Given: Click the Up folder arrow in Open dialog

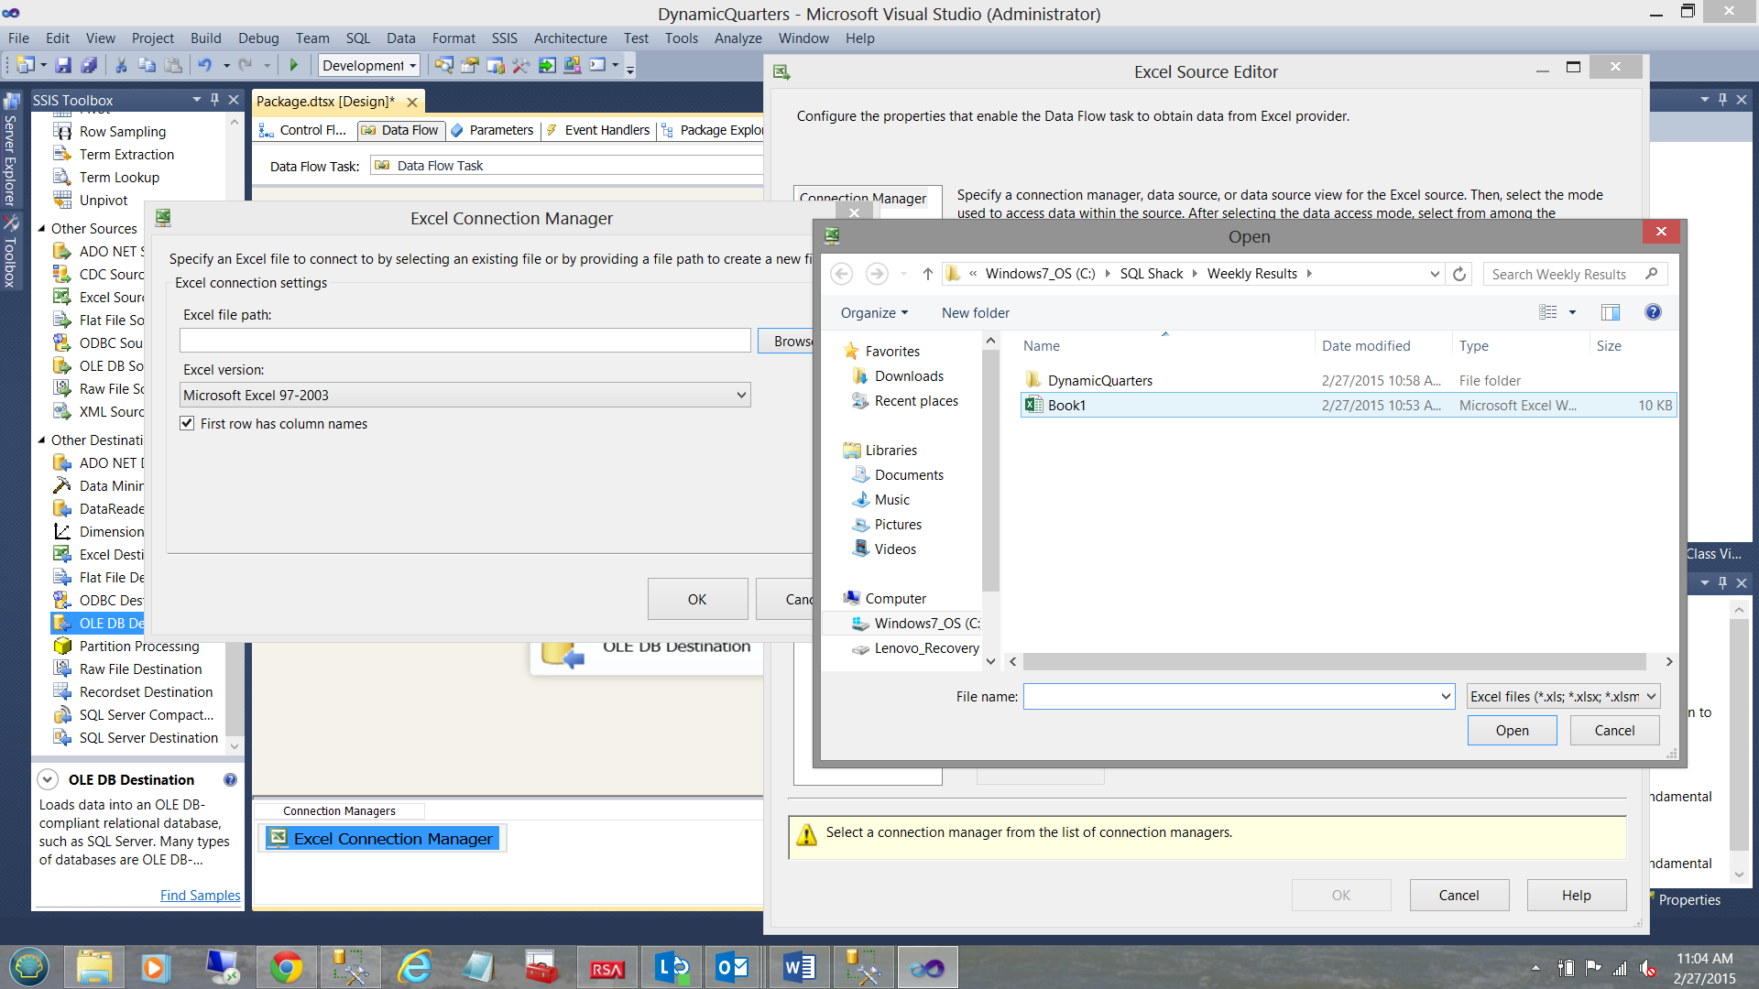Looking at the screenshot, I should click(x=927, y=274).
